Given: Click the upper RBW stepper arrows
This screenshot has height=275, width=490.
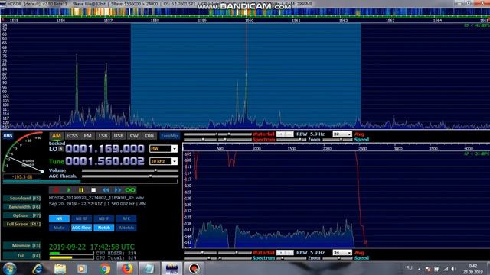Looking at the screenshot, I should point(285,134).
